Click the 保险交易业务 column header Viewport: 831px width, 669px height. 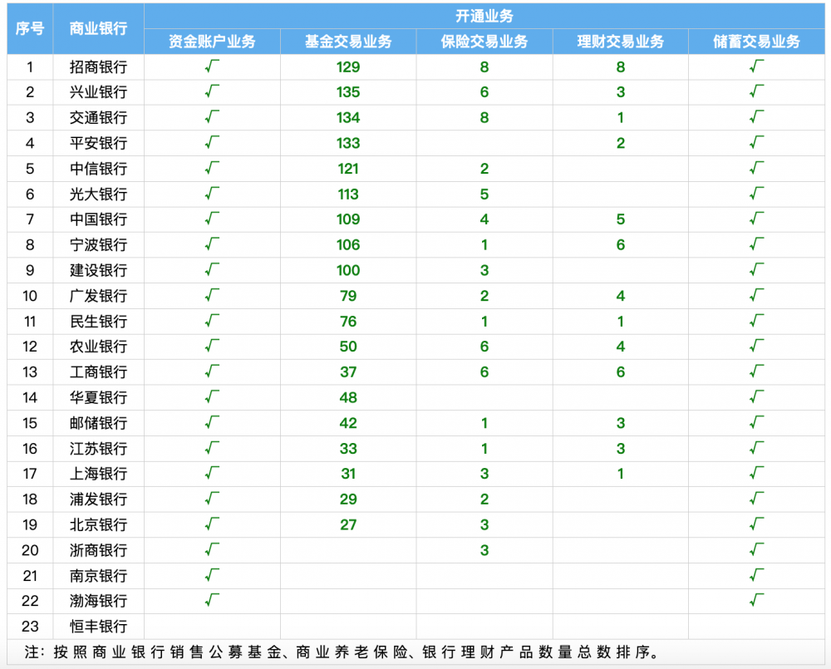tap(484, 42)
